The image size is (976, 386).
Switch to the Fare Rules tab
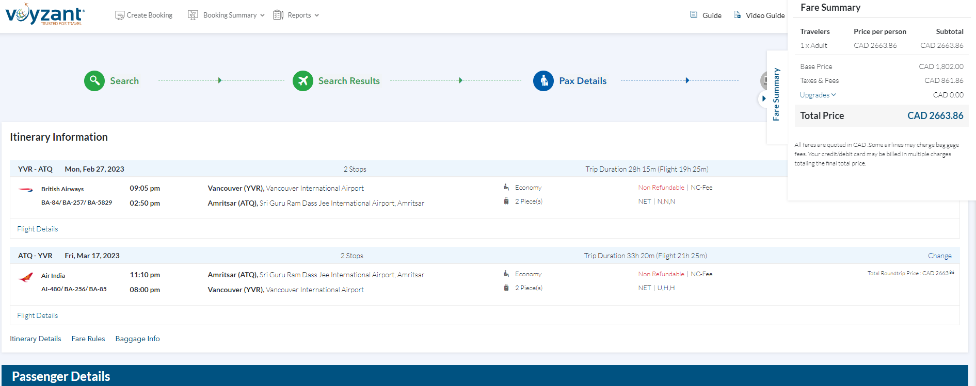point(88,339)
